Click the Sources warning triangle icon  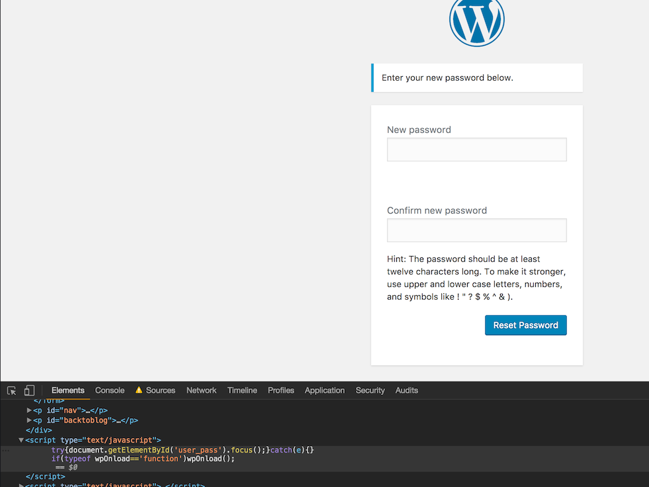tap(139, 390)
